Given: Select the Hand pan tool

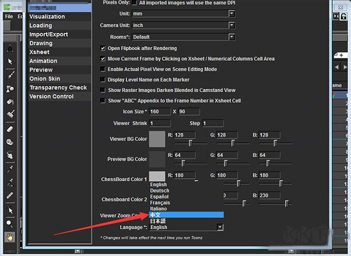Looking at the screenshot, I should click(x=10, y=237).
